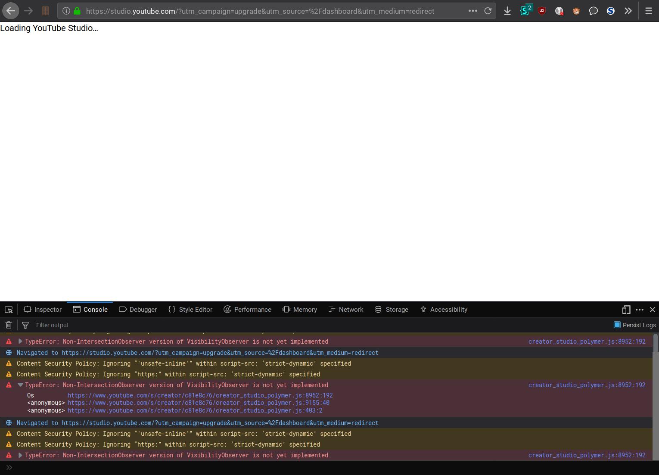Open the Performance tab
Image resolution: width=659 pixels, height=475 pixels.
pos(247,310)
